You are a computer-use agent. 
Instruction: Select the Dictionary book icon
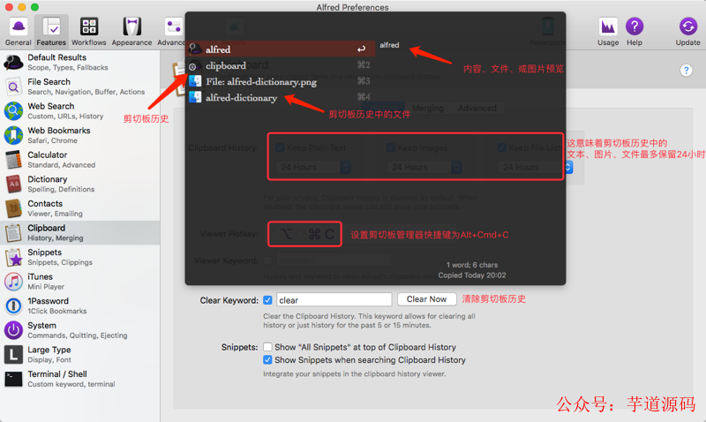coord(13,184)
